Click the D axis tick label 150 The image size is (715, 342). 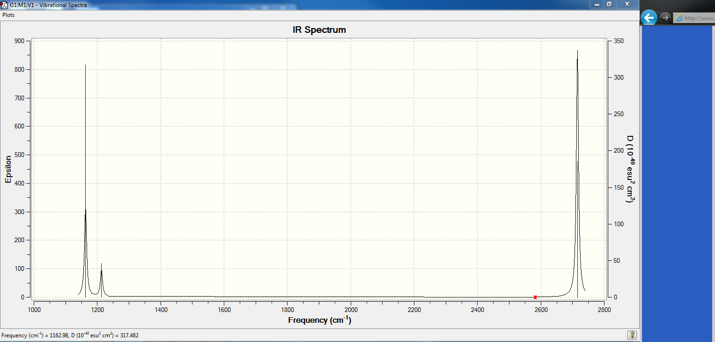pyautogui.click(x=619, y=187)
